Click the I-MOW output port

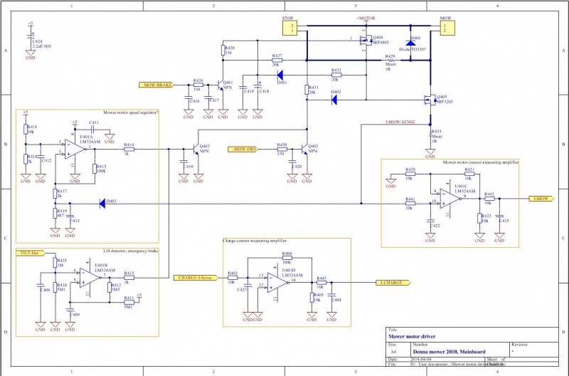(x=541, y=199)
